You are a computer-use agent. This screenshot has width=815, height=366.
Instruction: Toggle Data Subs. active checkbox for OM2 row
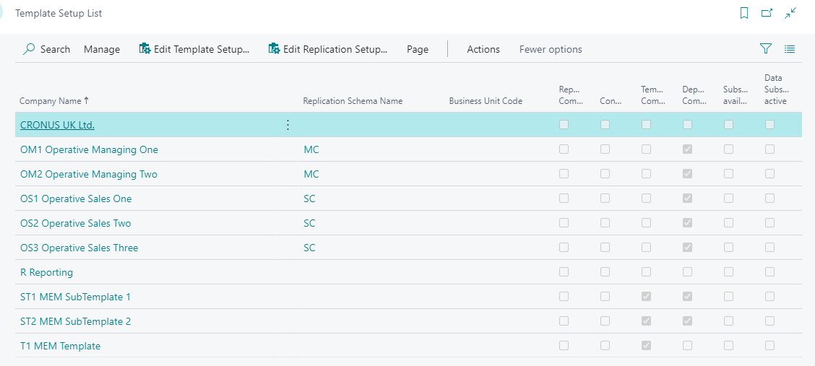point(769,173)
